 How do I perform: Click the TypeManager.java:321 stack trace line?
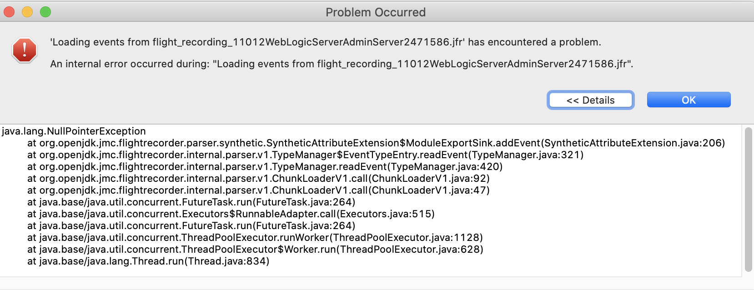click(x=305, y=155)
